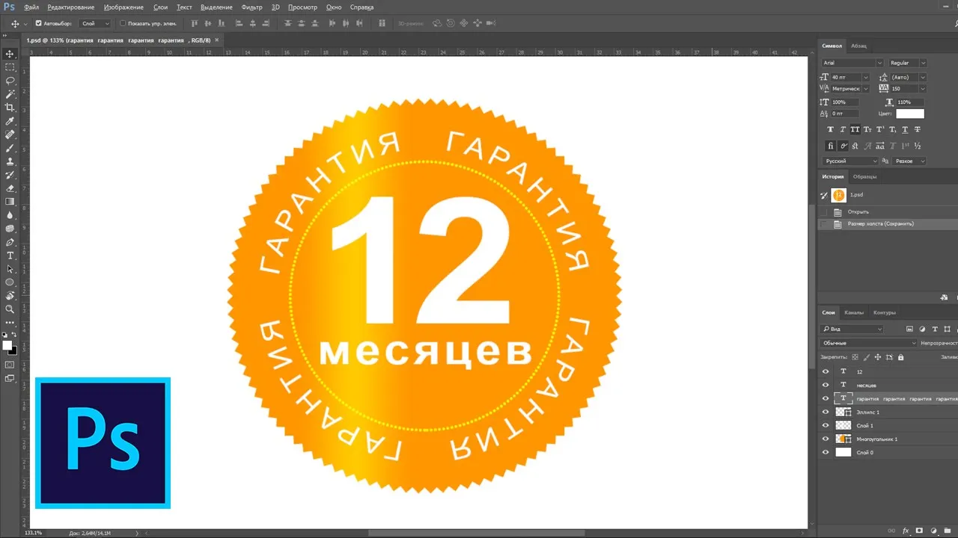Viewport: 958px width, 538px height.
Task: Hide the Слой 1 layer
Action: [826, 425]
